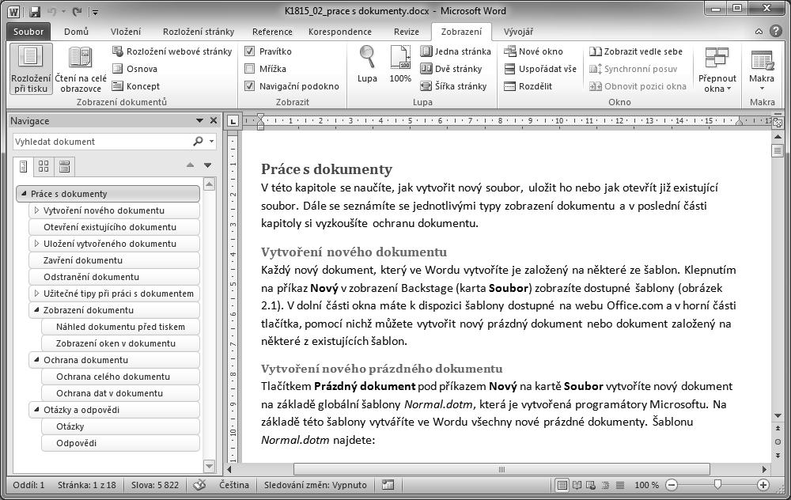791x500 pixels.
Task: Open search options dropdown in Navigace
Action: tap(211, 142)
